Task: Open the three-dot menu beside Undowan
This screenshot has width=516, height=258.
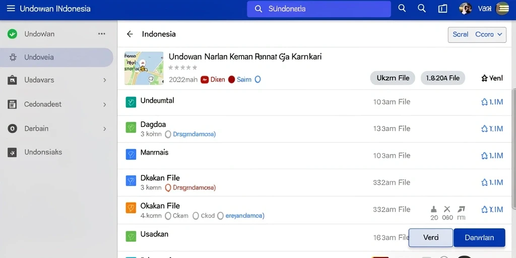Action: pyautogui.click(x=102, y=34)
